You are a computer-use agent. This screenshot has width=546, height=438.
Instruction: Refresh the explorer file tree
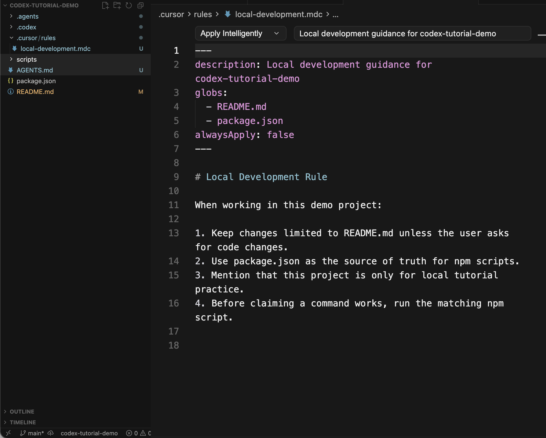pos(129,5)
